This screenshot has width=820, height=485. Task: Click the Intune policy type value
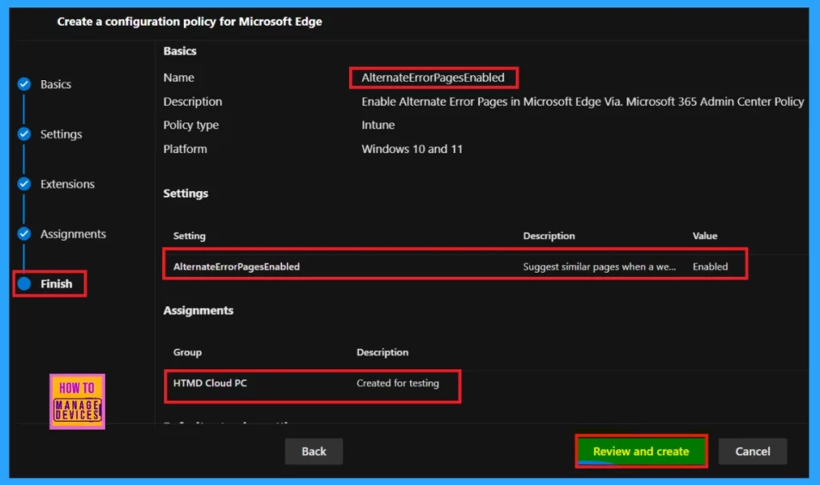(x=378, y=125)
